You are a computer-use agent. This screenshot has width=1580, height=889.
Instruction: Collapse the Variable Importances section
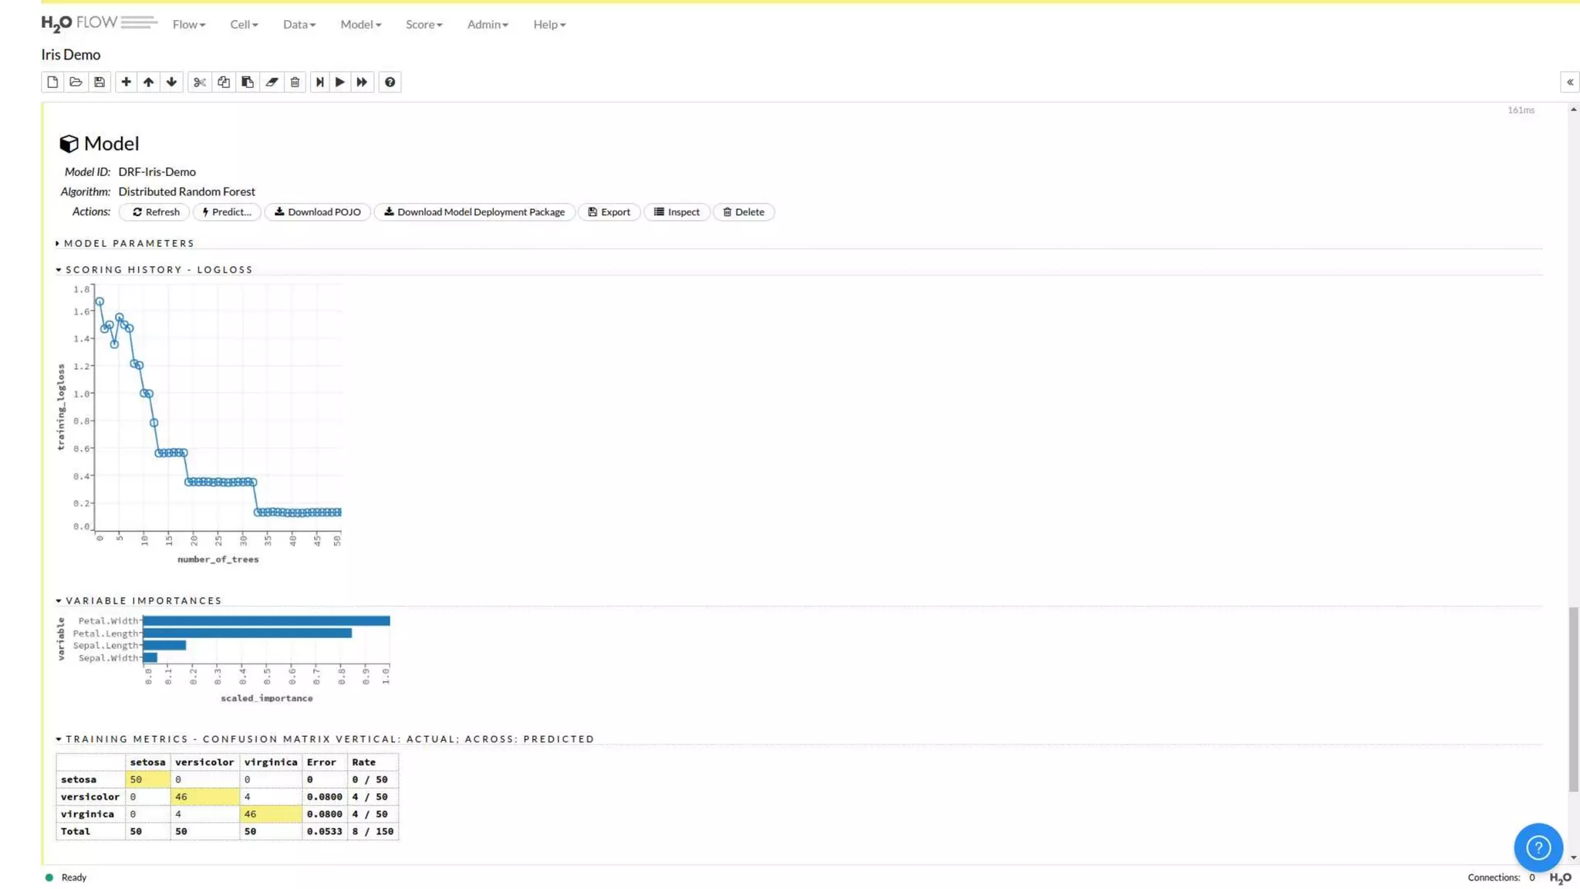[143, 600]
